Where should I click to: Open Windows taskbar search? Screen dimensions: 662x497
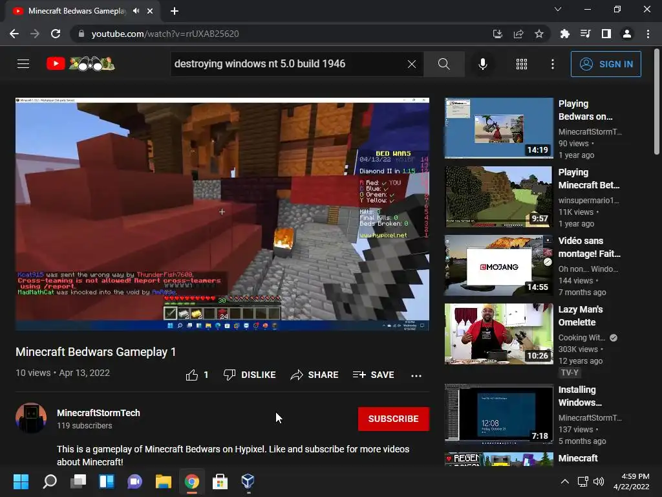(49, 481)
